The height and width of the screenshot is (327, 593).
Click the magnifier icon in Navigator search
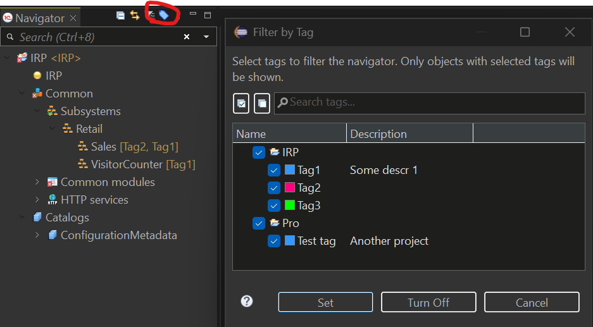pos(11,37)
